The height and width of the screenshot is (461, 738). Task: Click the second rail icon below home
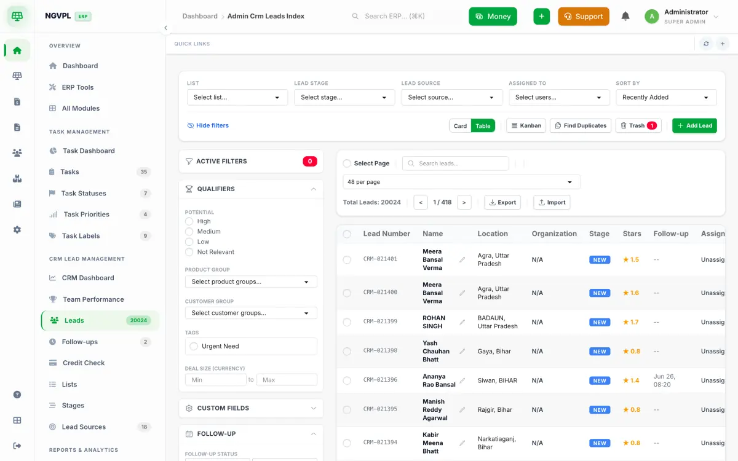(17, 76)
